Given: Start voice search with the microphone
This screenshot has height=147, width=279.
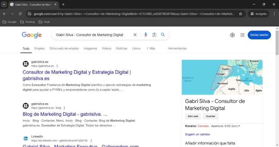Looking at the screenshot, I should point(146,35).
